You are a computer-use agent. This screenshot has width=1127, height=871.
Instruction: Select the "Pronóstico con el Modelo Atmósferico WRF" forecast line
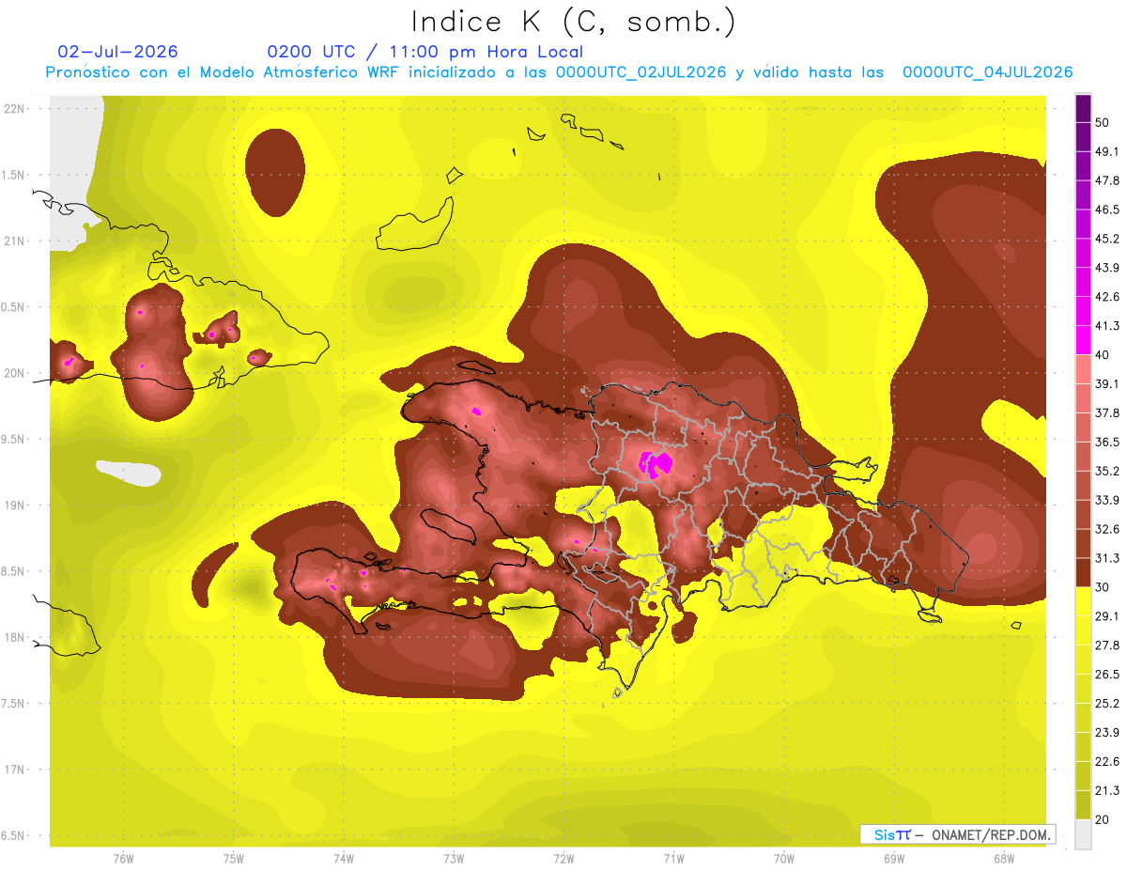coord(559,72)
